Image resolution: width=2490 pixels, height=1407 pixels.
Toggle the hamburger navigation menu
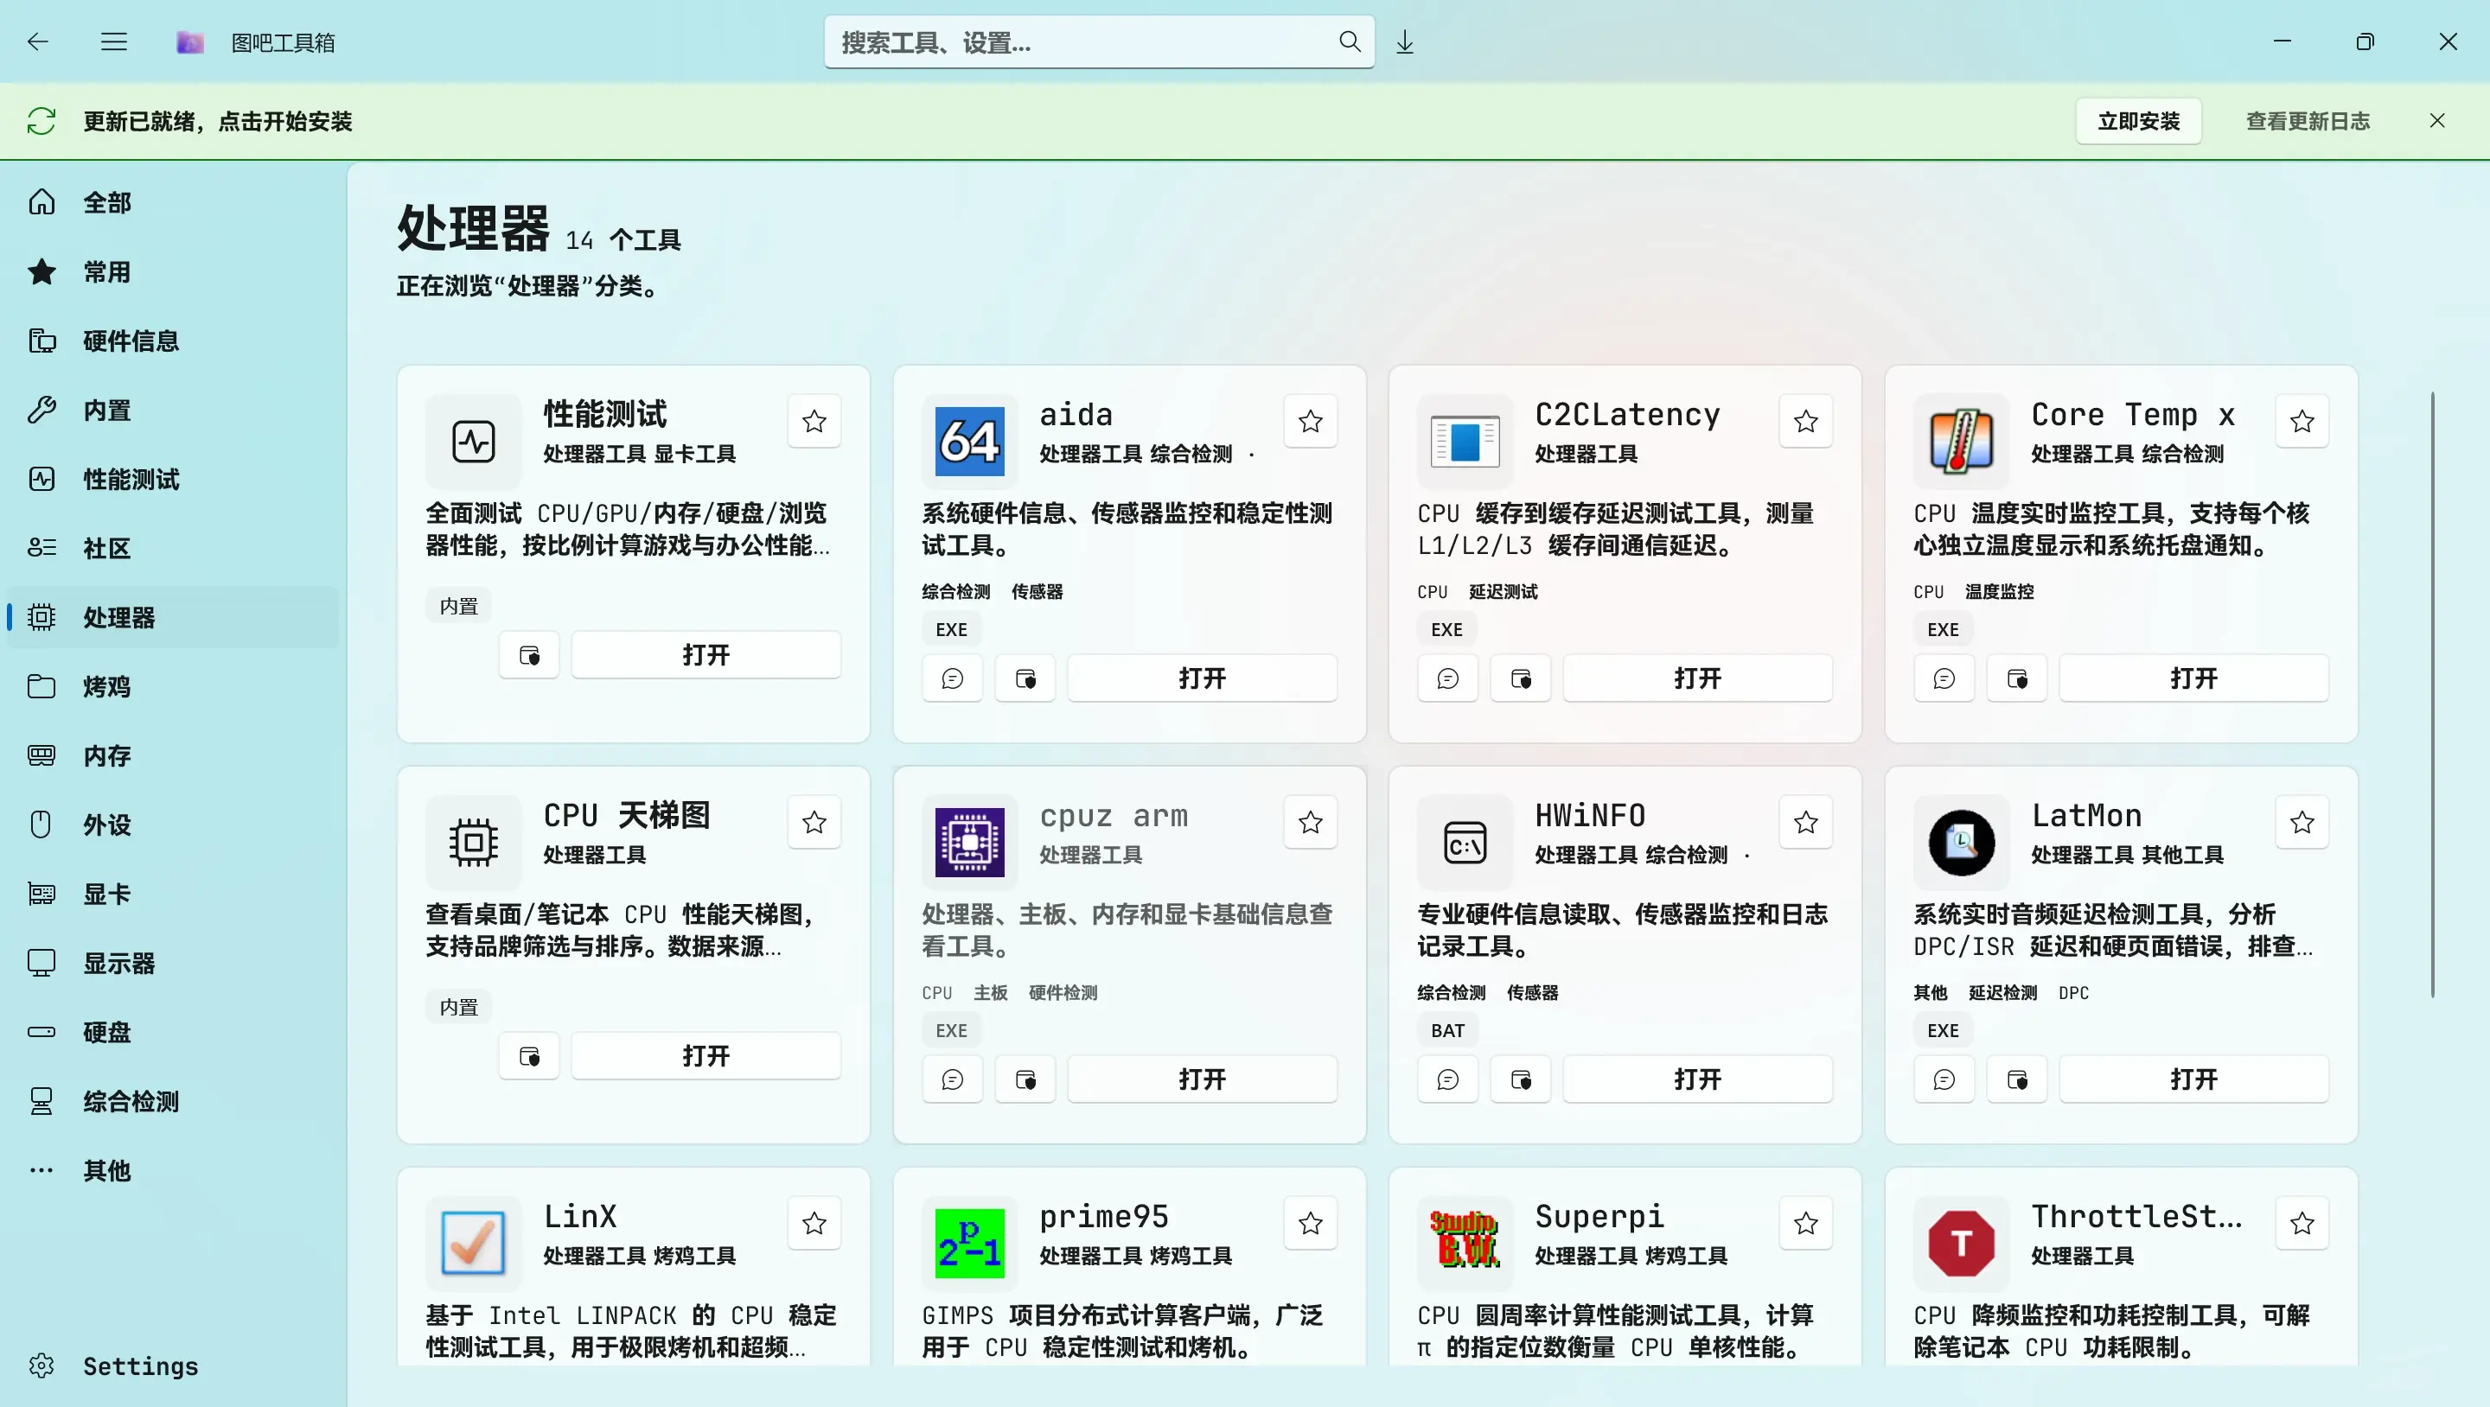(x=114, y=41)
